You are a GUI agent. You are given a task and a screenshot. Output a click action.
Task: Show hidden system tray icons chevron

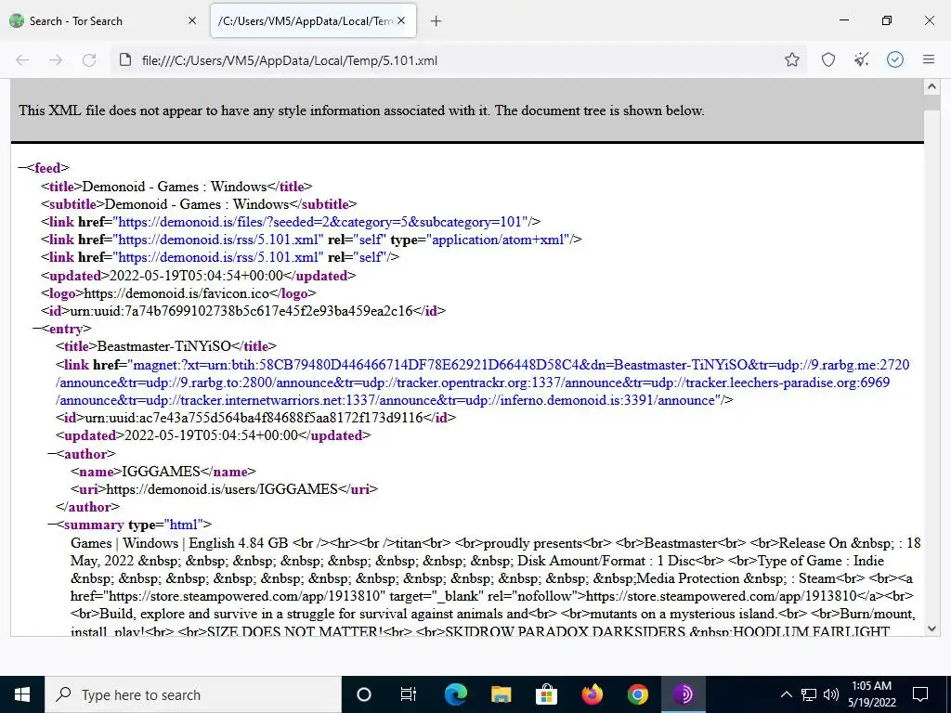pyautogui.click(x=786, y=694)
